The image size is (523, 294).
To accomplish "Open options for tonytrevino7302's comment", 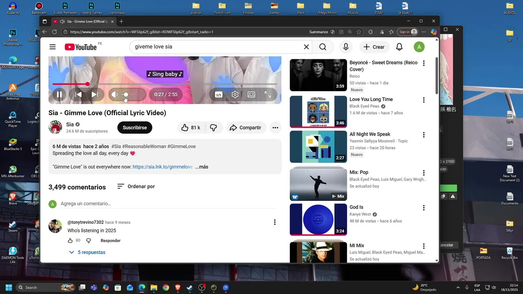I will tap(275, 222).
